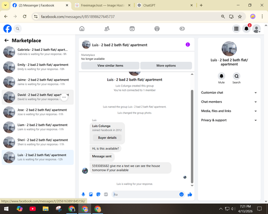Choose a sticker with the sticker icon
The width and height of the screenshot is (268, 214).
pyautogui.click(x=98, y=194)
